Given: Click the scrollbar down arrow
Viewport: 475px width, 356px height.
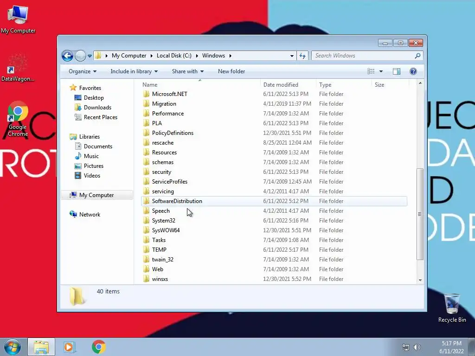Looking at the screenshot, I should pos(420,280).
